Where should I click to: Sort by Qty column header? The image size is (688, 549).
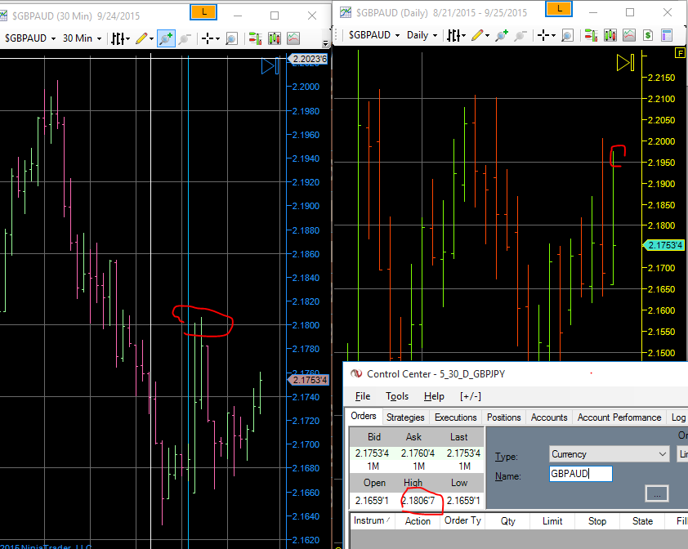click(x=507, y=521)
